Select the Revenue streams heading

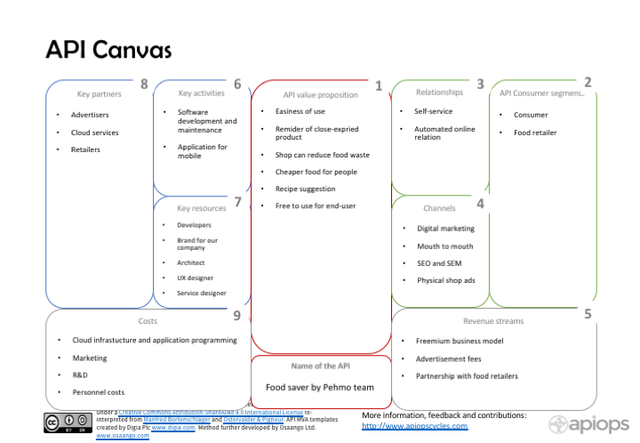tap(493, 321)
